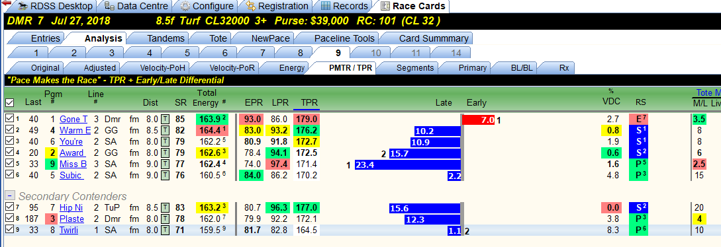Select race number 1 tab
Image resolution: width=721 pixels, height=247 pixels.
(36, 53)
